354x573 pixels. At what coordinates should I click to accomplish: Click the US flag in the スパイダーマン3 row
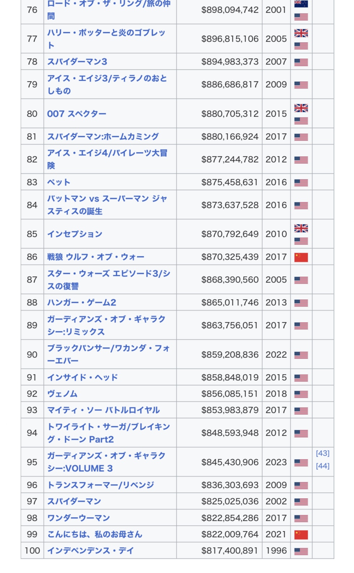[x=301, y=62]
